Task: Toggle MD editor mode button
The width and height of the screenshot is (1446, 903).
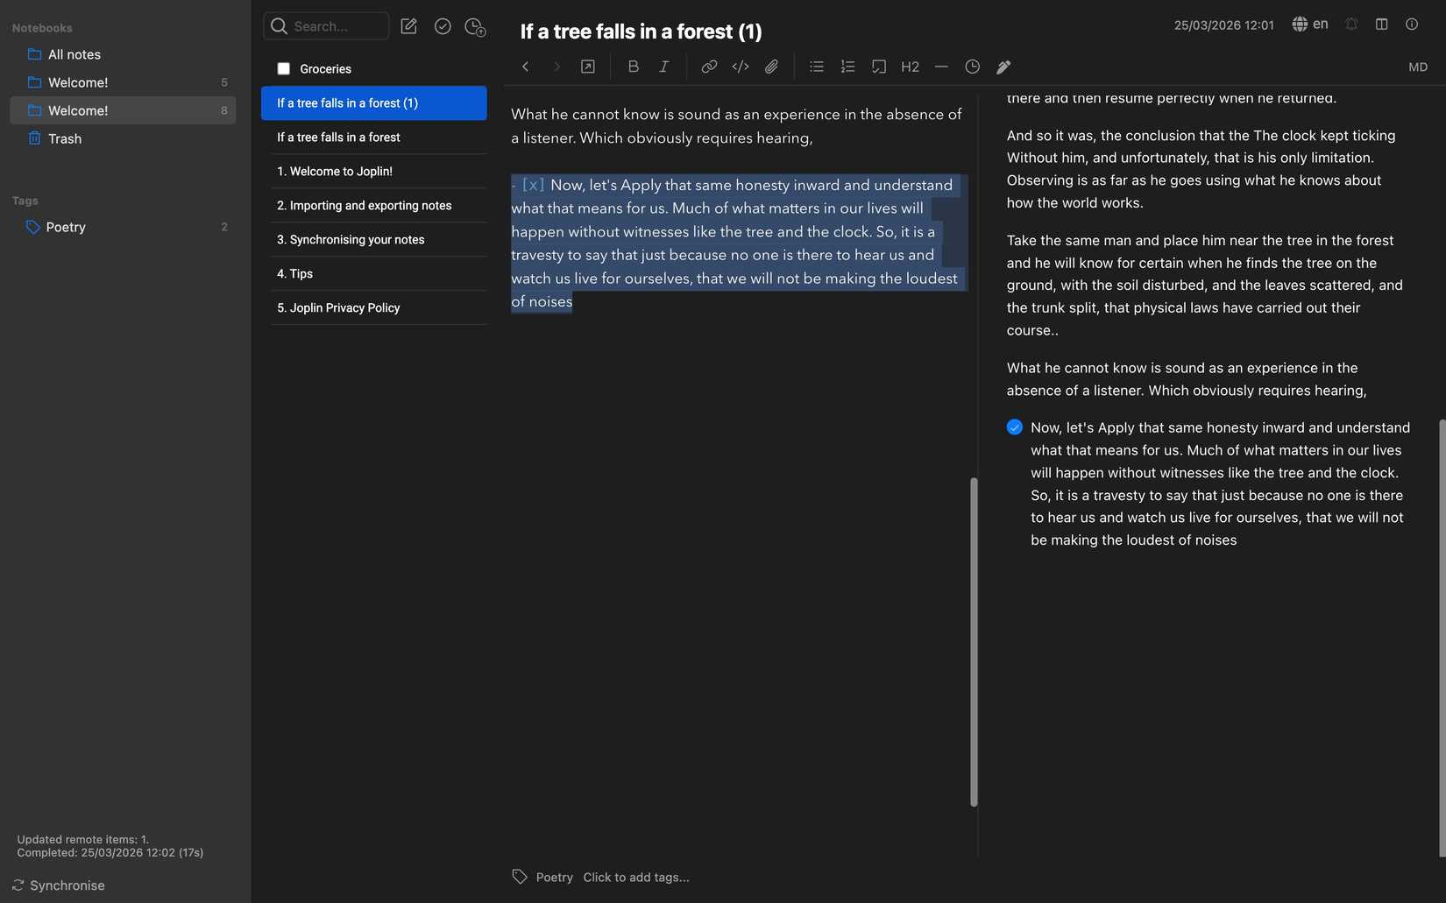Action: point(1417,67)
